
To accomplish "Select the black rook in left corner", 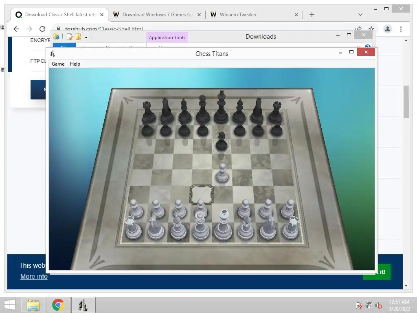I will point(148,112).
